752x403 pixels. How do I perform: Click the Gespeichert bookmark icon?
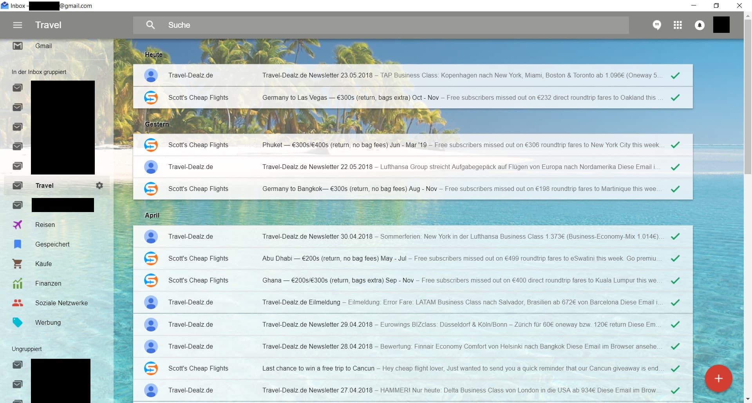(x=18, y=244)
